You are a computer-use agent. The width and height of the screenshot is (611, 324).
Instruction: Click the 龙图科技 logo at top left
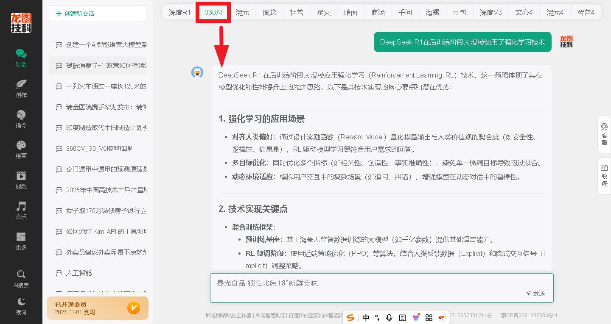pyautogui.click(x=21, y=23)
